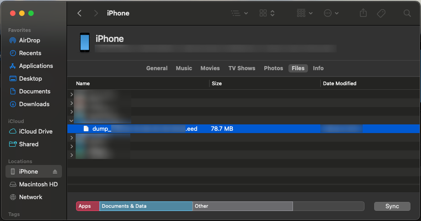The height and width of the screenshot is (221, 421).
Task: Sort by the Name column header
Action: pos(83,83)
